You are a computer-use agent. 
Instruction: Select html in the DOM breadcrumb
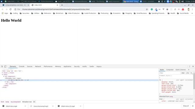coord(2,102)
